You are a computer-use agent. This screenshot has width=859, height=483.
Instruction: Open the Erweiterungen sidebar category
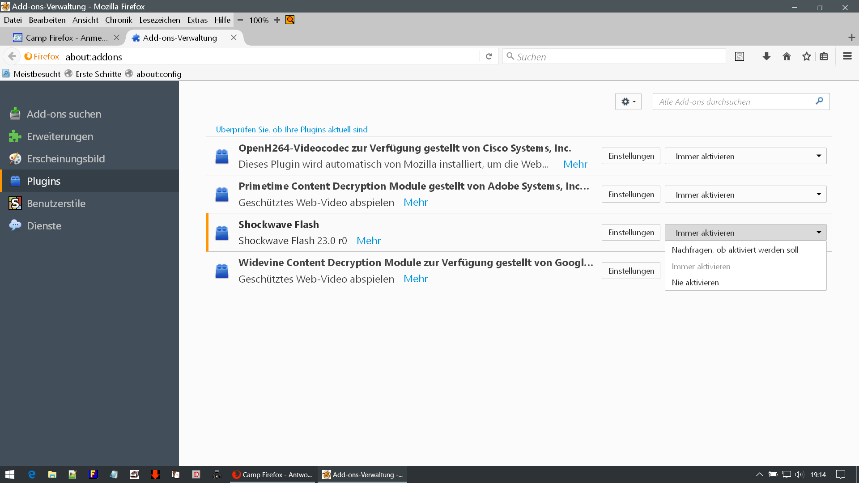[x=60, y=136]
